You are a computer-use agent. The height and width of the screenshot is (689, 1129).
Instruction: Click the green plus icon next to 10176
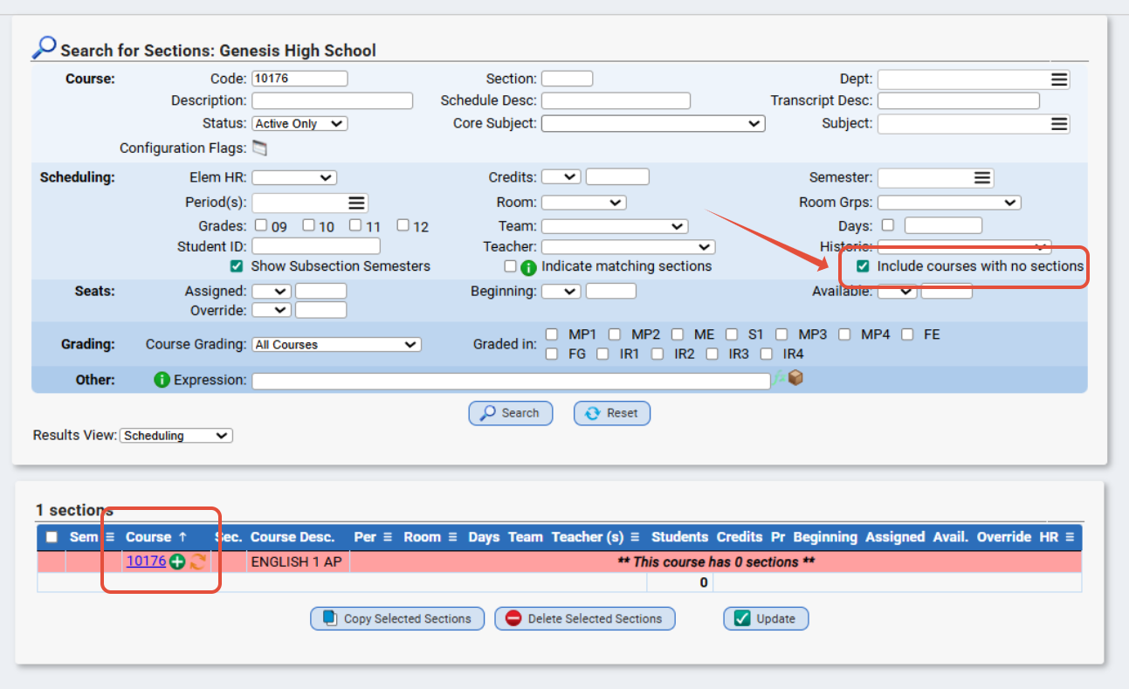coord(177,562)
